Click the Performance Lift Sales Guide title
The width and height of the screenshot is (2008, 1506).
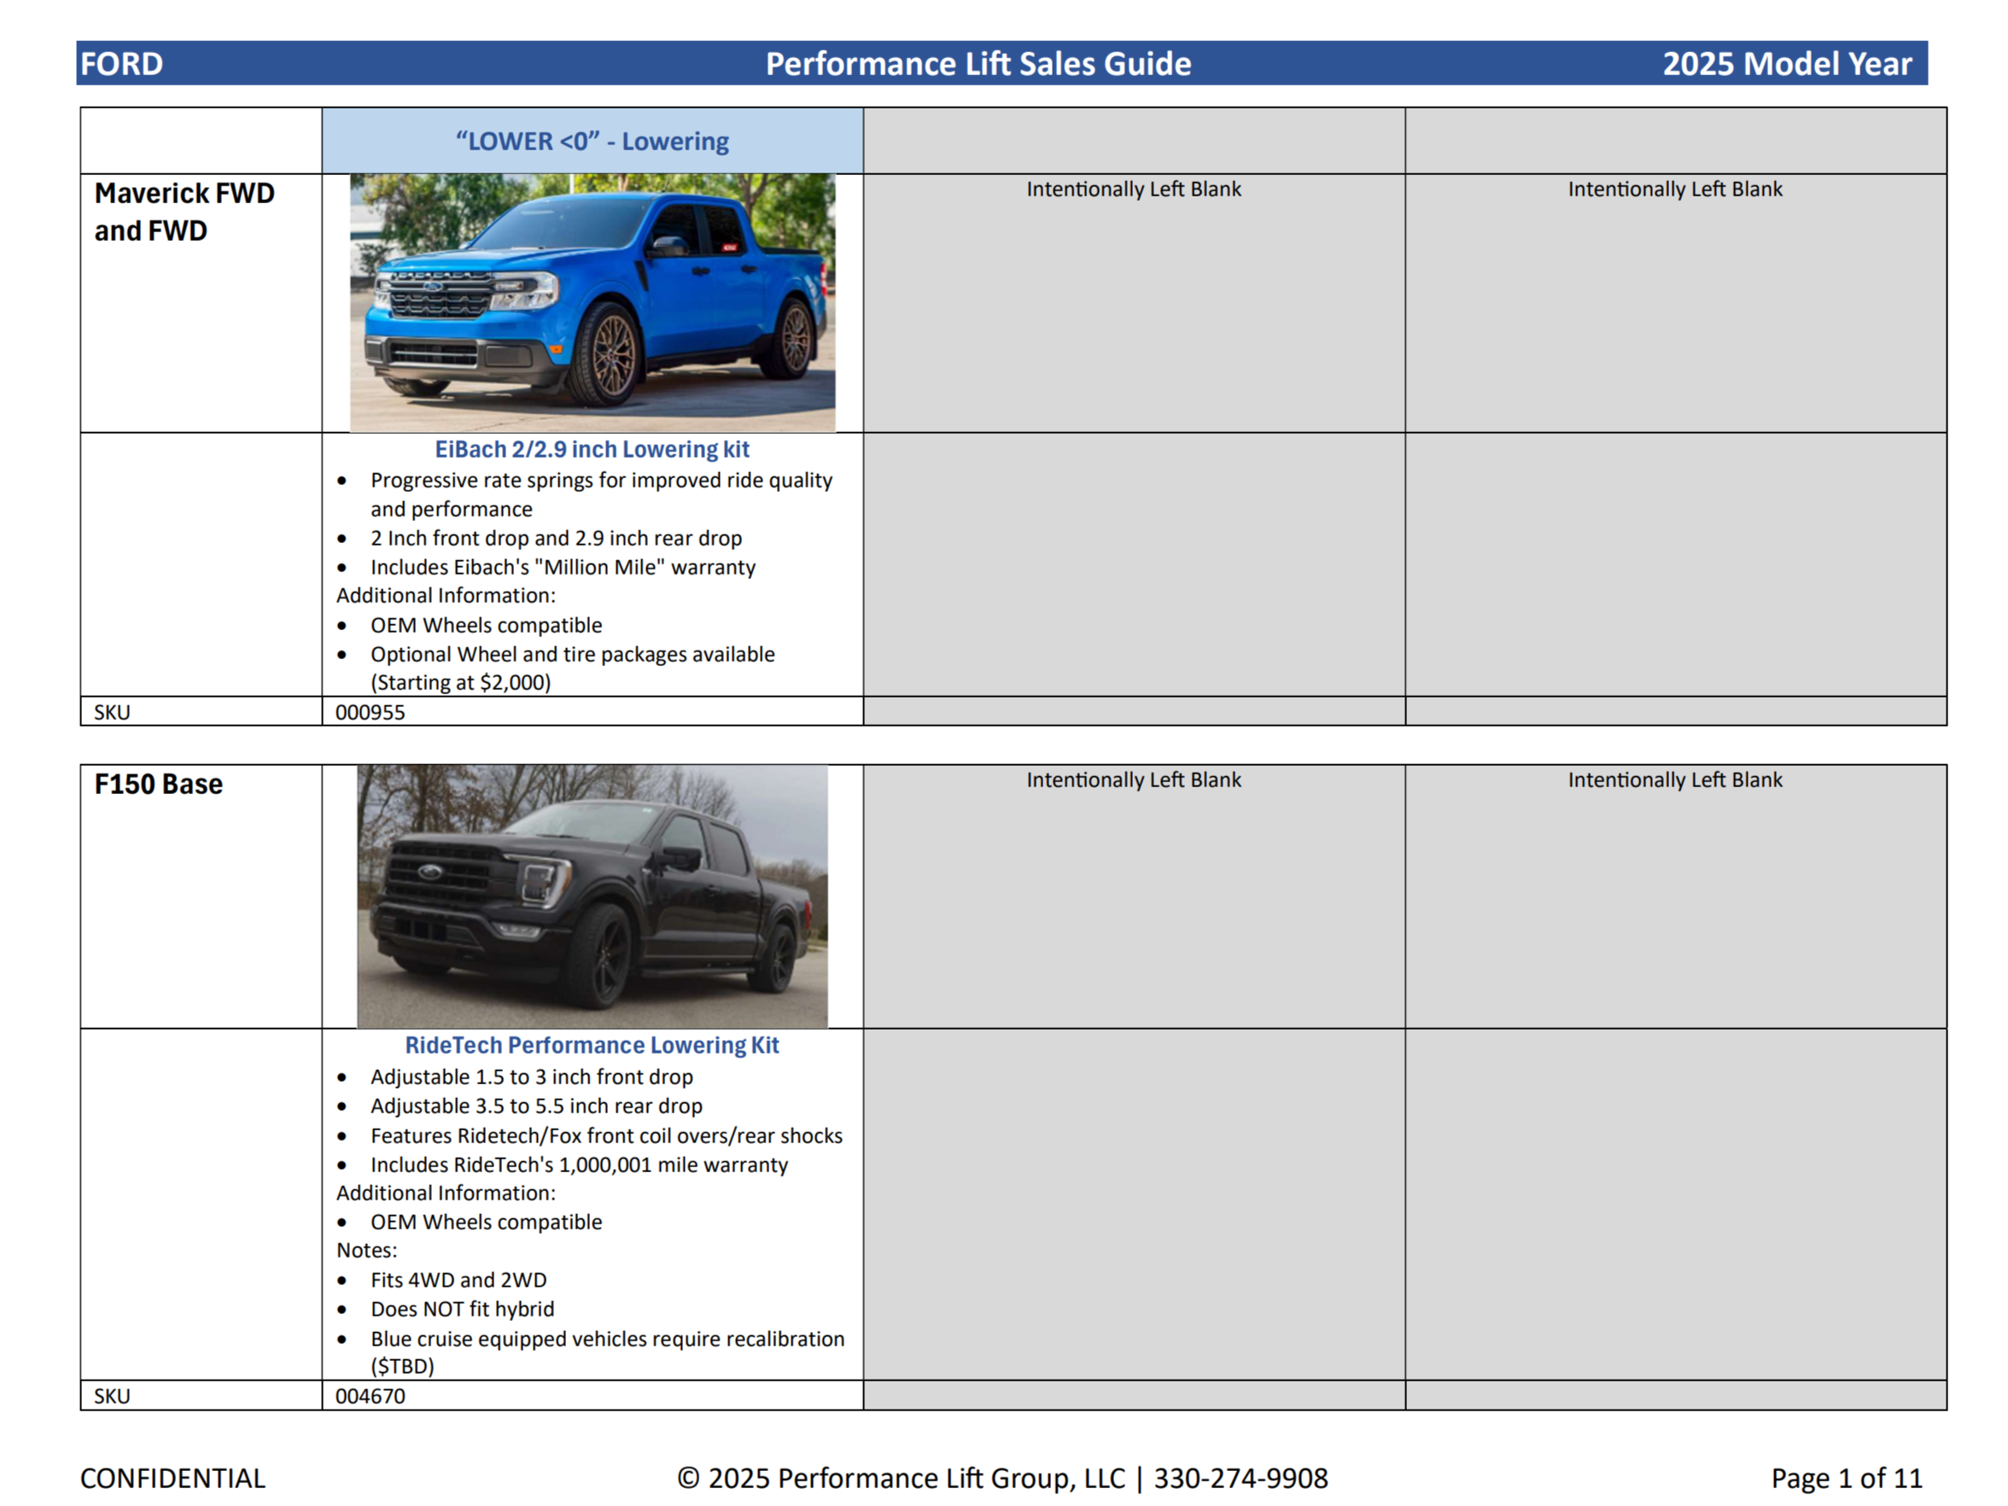coord(978,63)
